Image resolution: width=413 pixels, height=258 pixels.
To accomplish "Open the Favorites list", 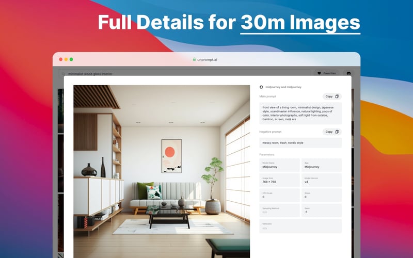I will pos(326,73).
